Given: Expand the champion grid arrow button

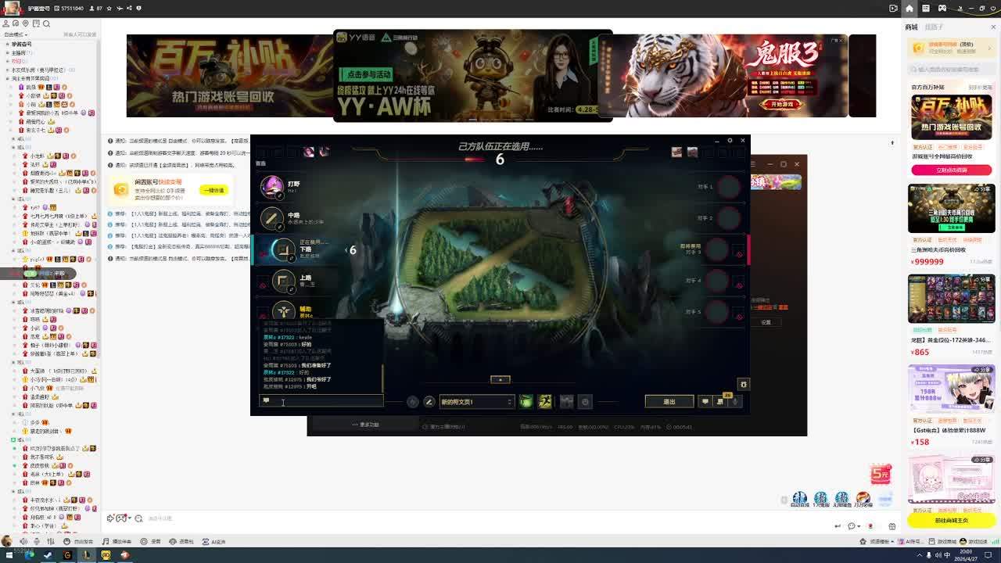Looking at the screenshot, I should pos(500,379).
